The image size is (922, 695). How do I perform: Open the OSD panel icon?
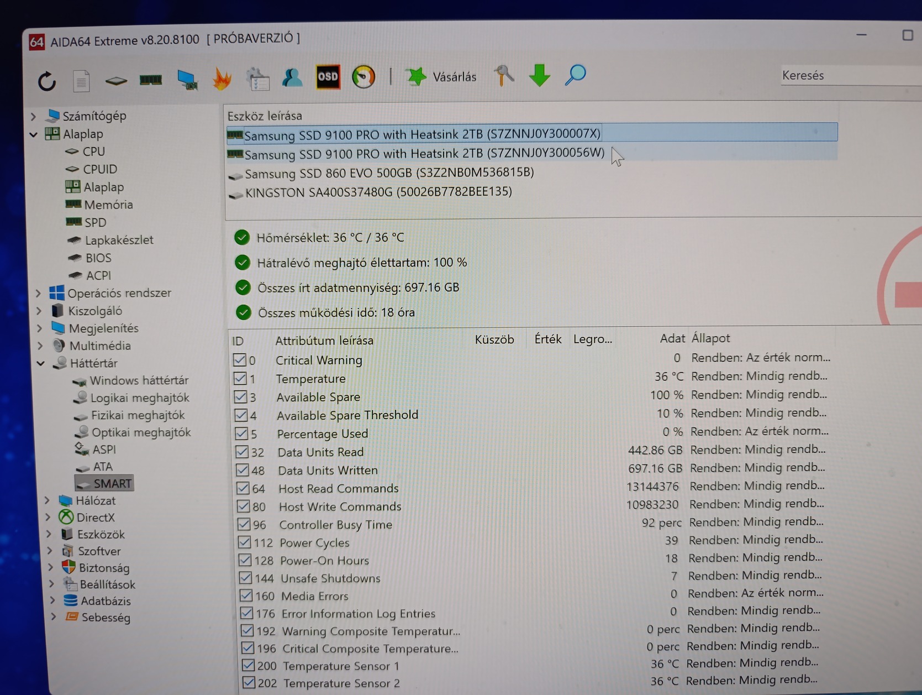(328, 77)
